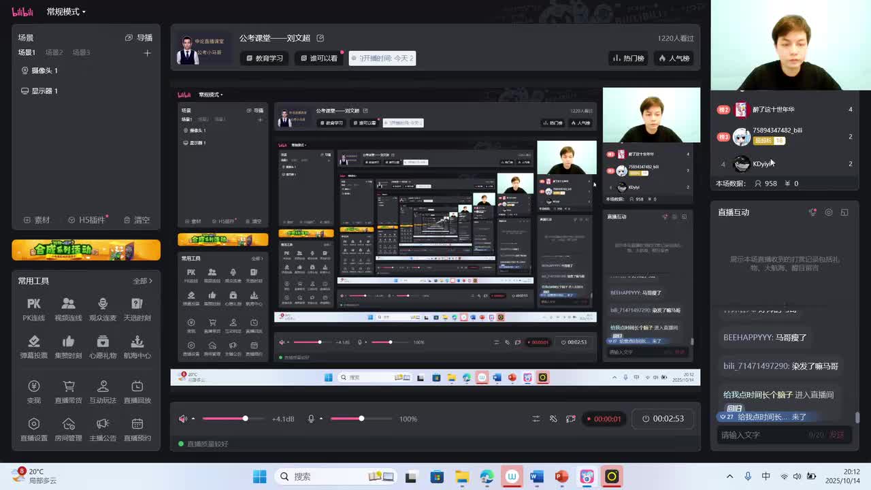Edit the live room title pencil icon
The height and width of the screenshot is (490, 871).
[x=321, y=38]
